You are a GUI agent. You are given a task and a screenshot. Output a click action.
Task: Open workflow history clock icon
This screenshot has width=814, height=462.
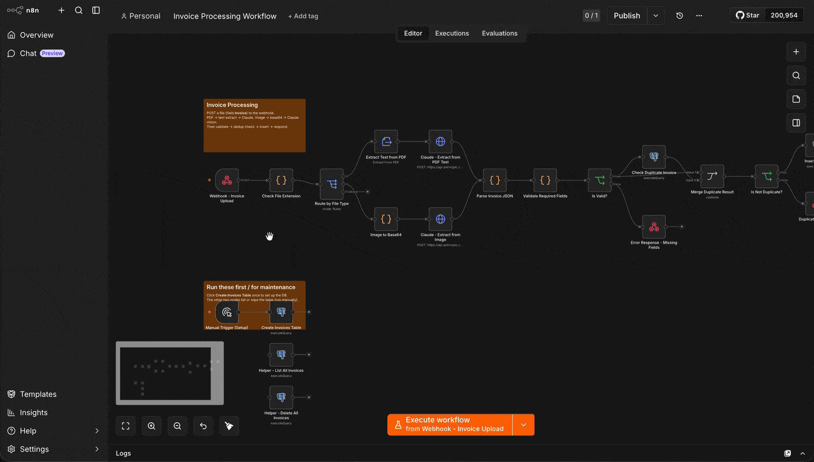[x=680, y=16]
